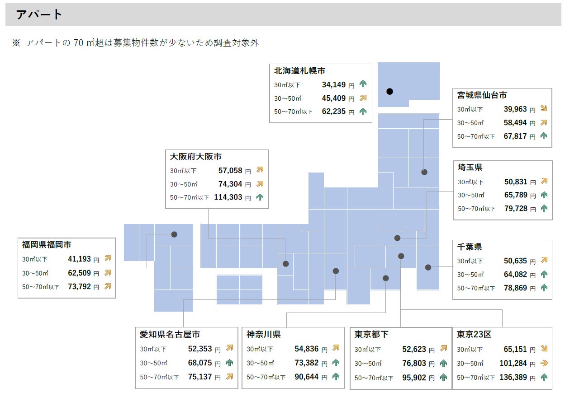The width and height of the screenshot is (565, 397).
Task: Click the map dot connected to 神奈川県
Action: coord(386,278)
